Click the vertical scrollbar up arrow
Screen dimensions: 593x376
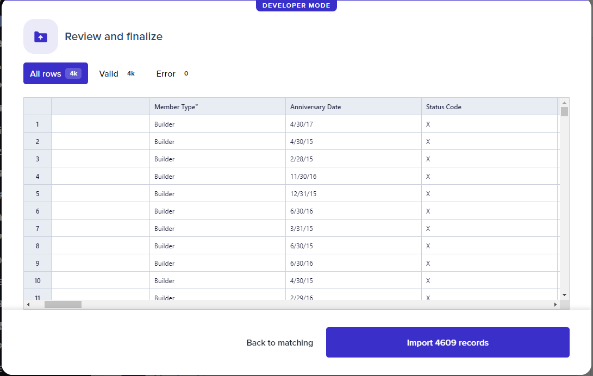[564, 102]
